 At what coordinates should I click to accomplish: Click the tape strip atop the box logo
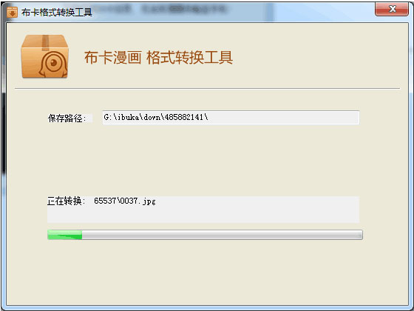click(x=45, y=42)
